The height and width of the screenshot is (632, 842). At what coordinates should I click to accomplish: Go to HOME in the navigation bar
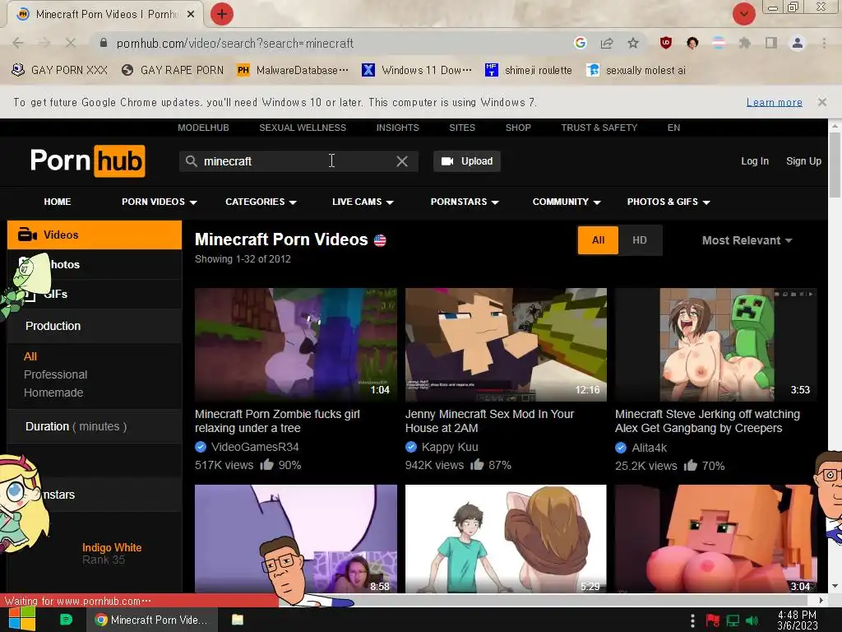58,202
